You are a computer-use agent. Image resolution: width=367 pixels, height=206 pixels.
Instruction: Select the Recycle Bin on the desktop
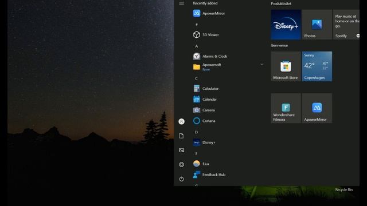click(x=343, y=189)
